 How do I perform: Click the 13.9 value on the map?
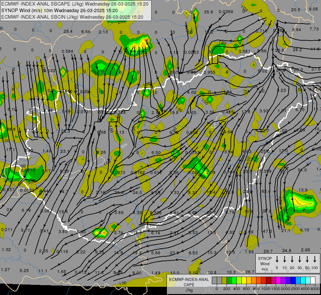(303, 190)
